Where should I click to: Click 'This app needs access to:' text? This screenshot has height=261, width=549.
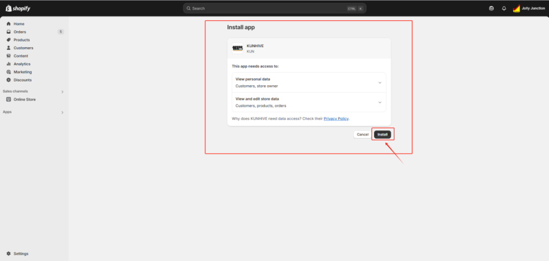point(255,66)
